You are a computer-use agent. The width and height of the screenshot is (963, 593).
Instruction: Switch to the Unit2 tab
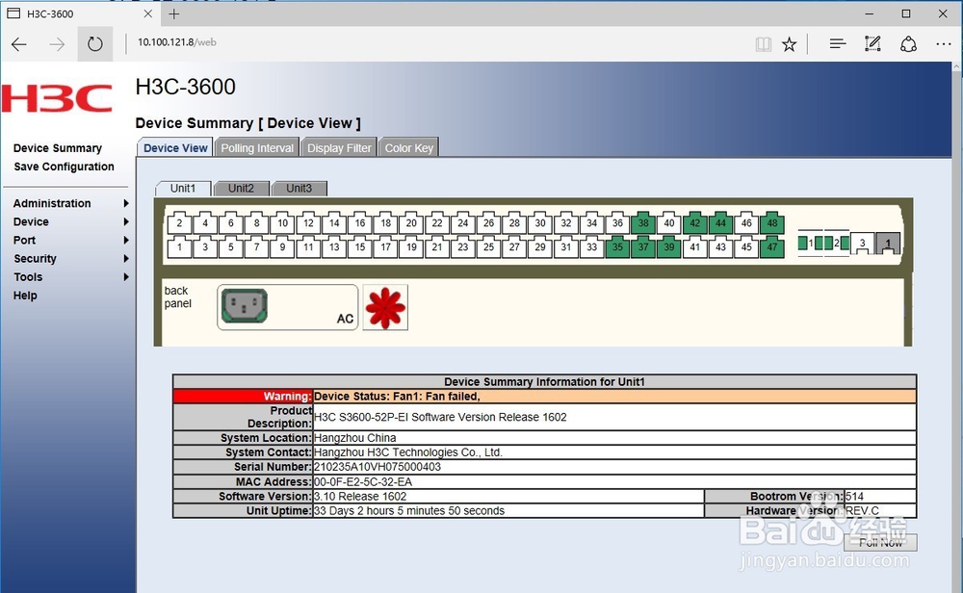[241, 189]
